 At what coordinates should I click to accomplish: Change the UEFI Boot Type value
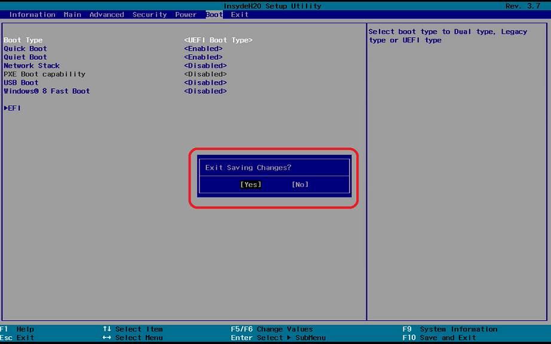click(218, 40)
